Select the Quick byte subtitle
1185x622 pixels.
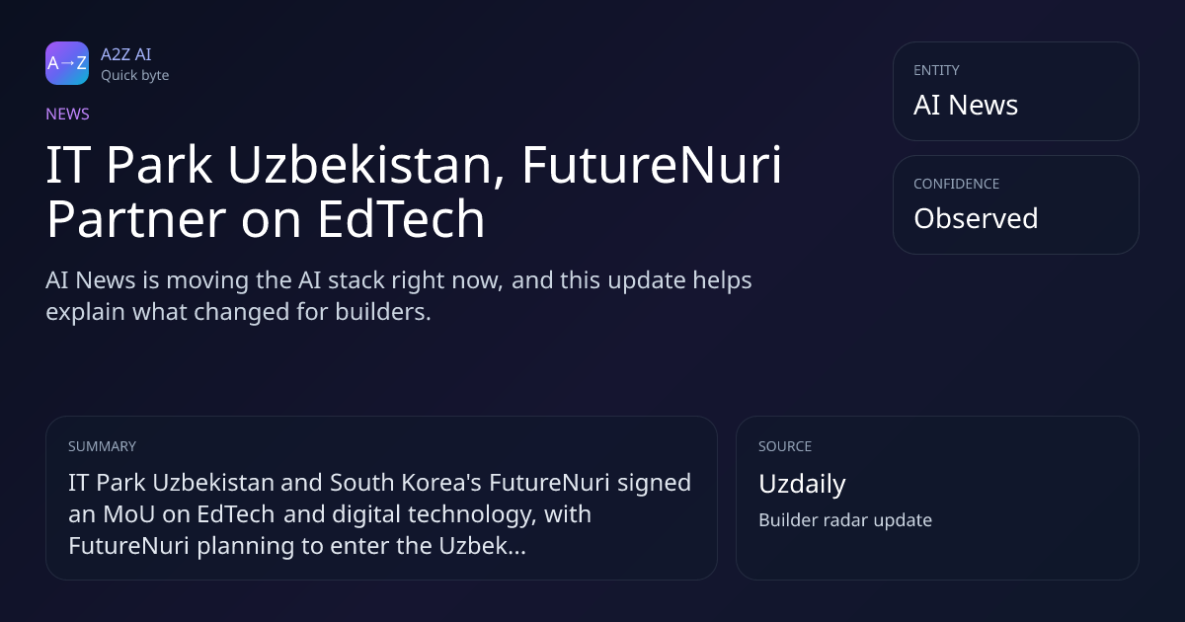click(134, 75)
